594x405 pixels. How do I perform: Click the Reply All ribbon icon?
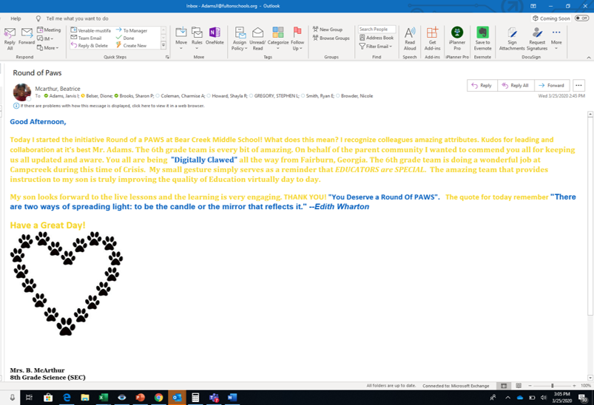(10, 38)
